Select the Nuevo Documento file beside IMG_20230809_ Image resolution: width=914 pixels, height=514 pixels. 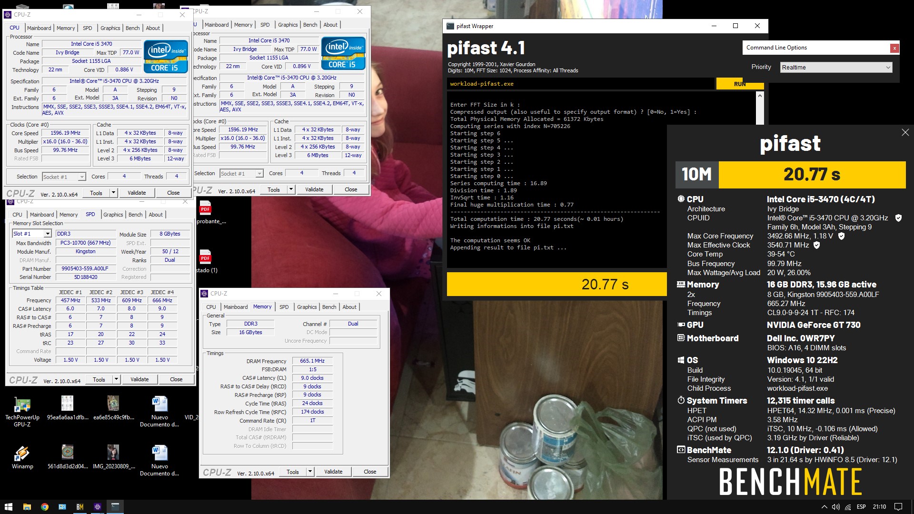click(159, 461)
